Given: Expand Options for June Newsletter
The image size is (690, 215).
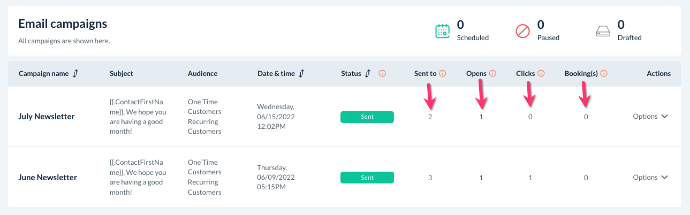Looking at the screenshot, I should 650,178.
